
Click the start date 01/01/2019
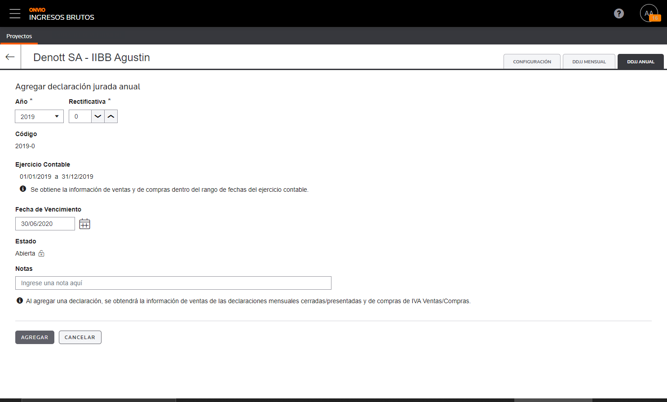coord(35,177)
